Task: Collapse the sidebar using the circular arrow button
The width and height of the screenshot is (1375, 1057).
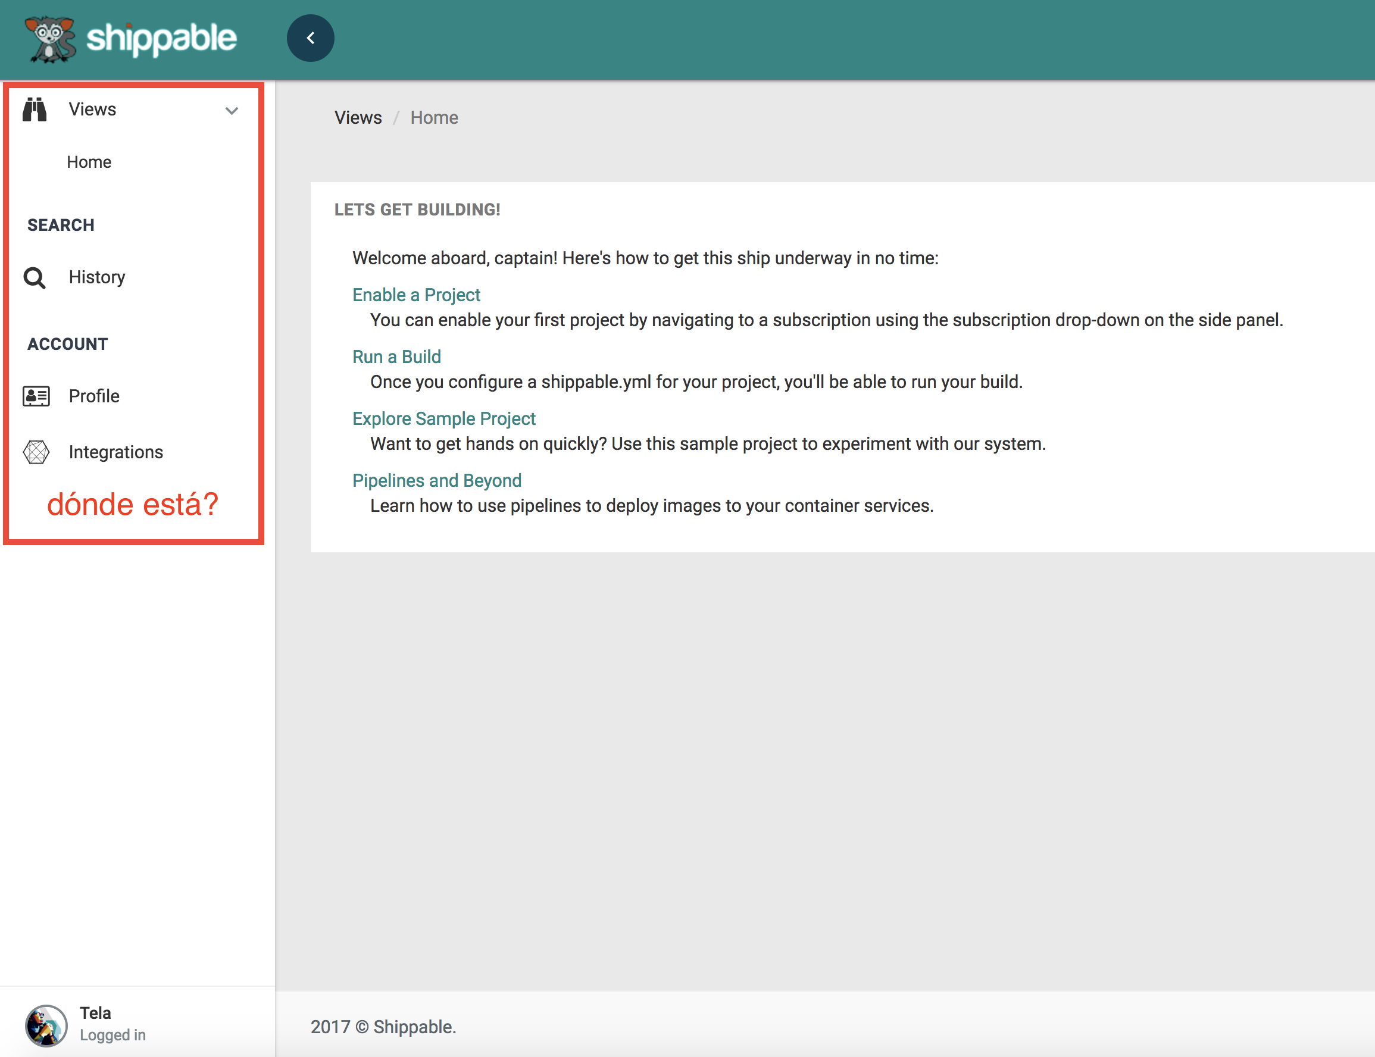Action: (311, 37)
